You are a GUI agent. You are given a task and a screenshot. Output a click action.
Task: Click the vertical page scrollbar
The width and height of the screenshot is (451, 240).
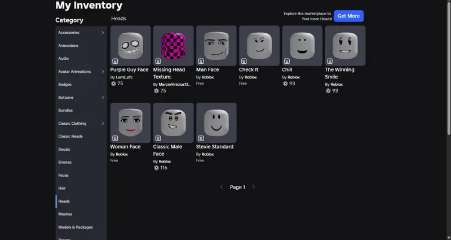[448, 68]
